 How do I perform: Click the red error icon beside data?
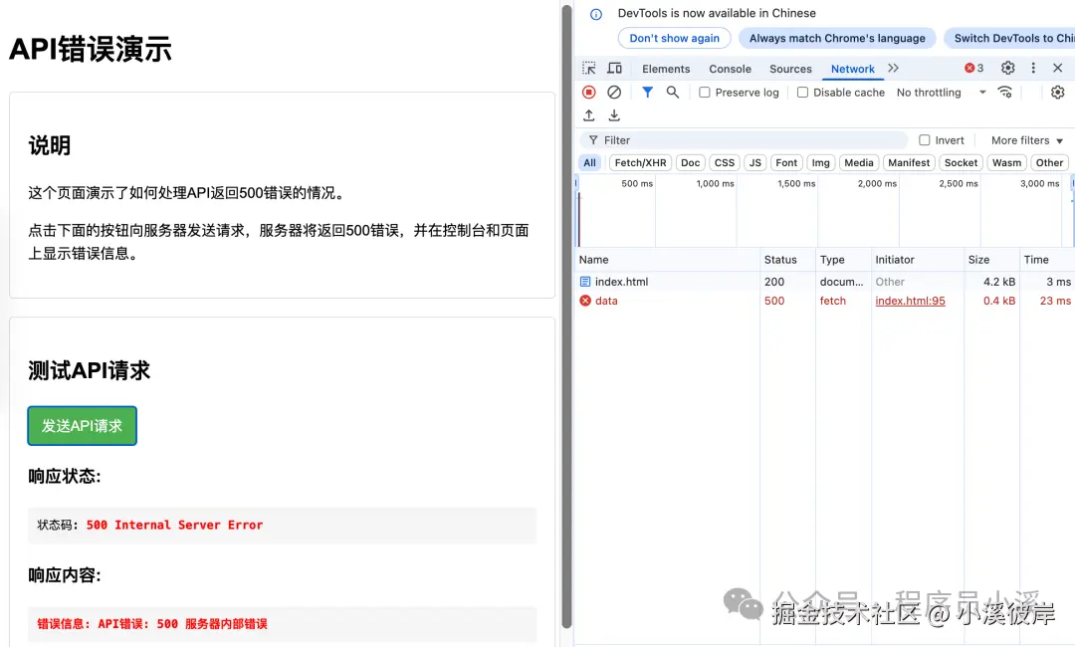[585, 301]
